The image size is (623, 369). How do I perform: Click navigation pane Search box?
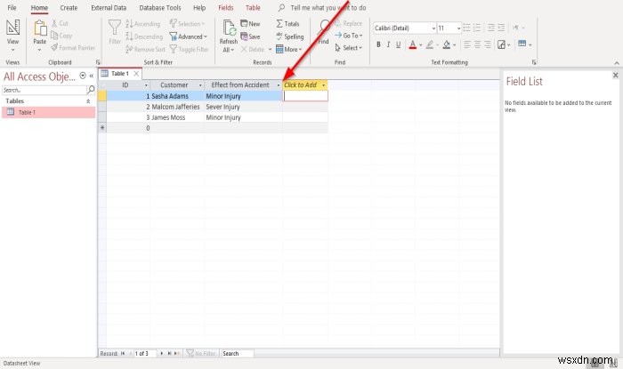click(44, 90)
